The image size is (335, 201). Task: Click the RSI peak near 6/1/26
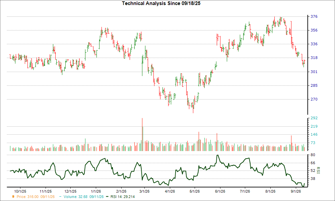coord(217,155)
